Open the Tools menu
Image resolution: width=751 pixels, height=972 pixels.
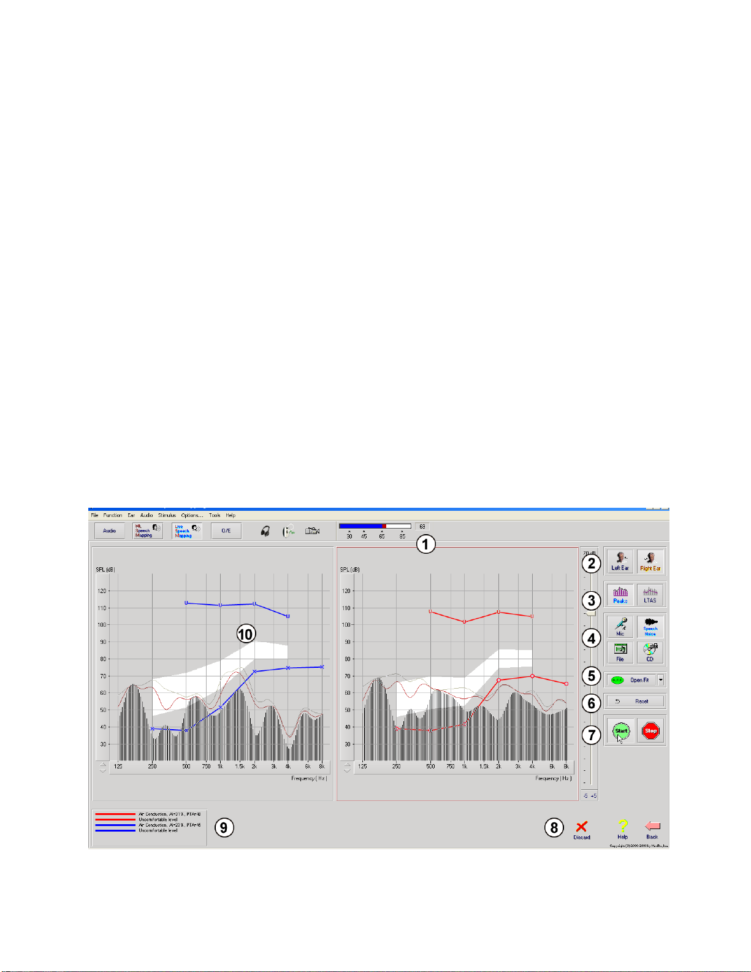pos(215,515)
